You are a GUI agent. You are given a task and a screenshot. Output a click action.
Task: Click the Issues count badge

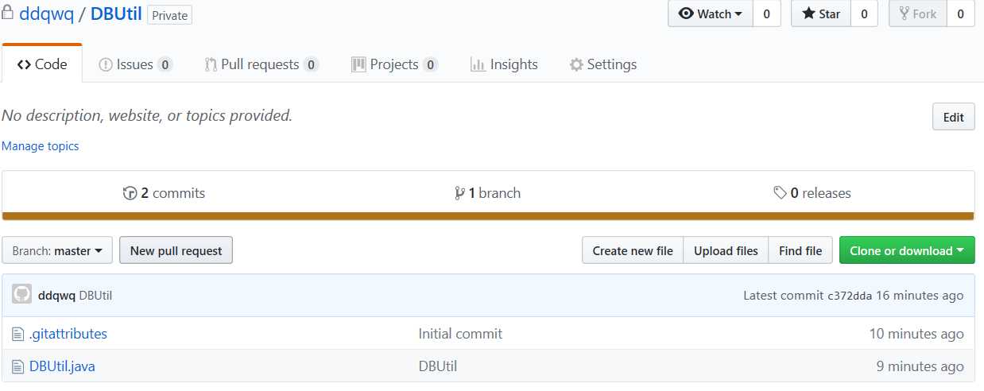[x=165, y=65]
